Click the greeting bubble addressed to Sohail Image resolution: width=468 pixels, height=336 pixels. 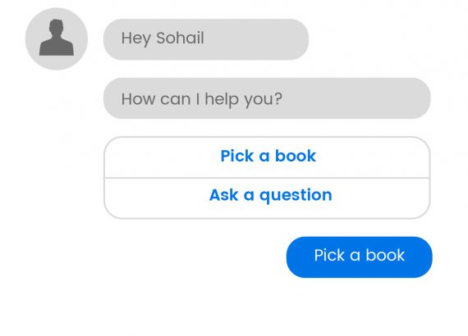pos(206,39)
